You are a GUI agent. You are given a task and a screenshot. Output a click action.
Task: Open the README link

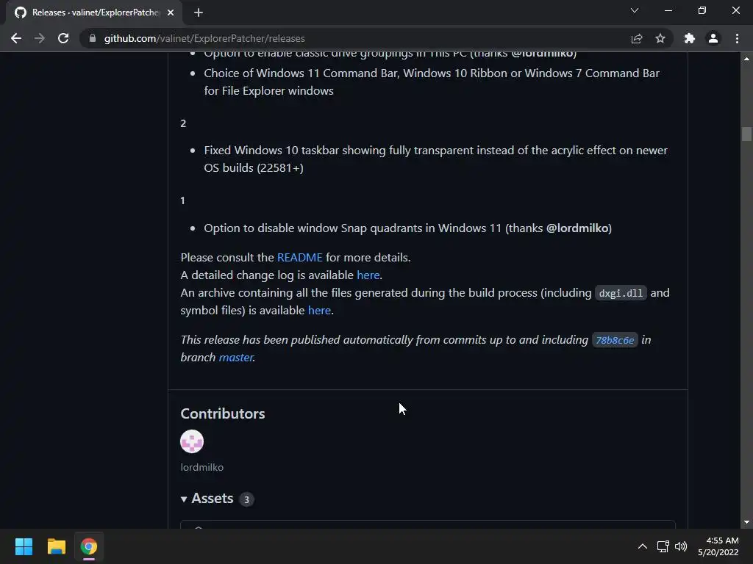(300, 258)
